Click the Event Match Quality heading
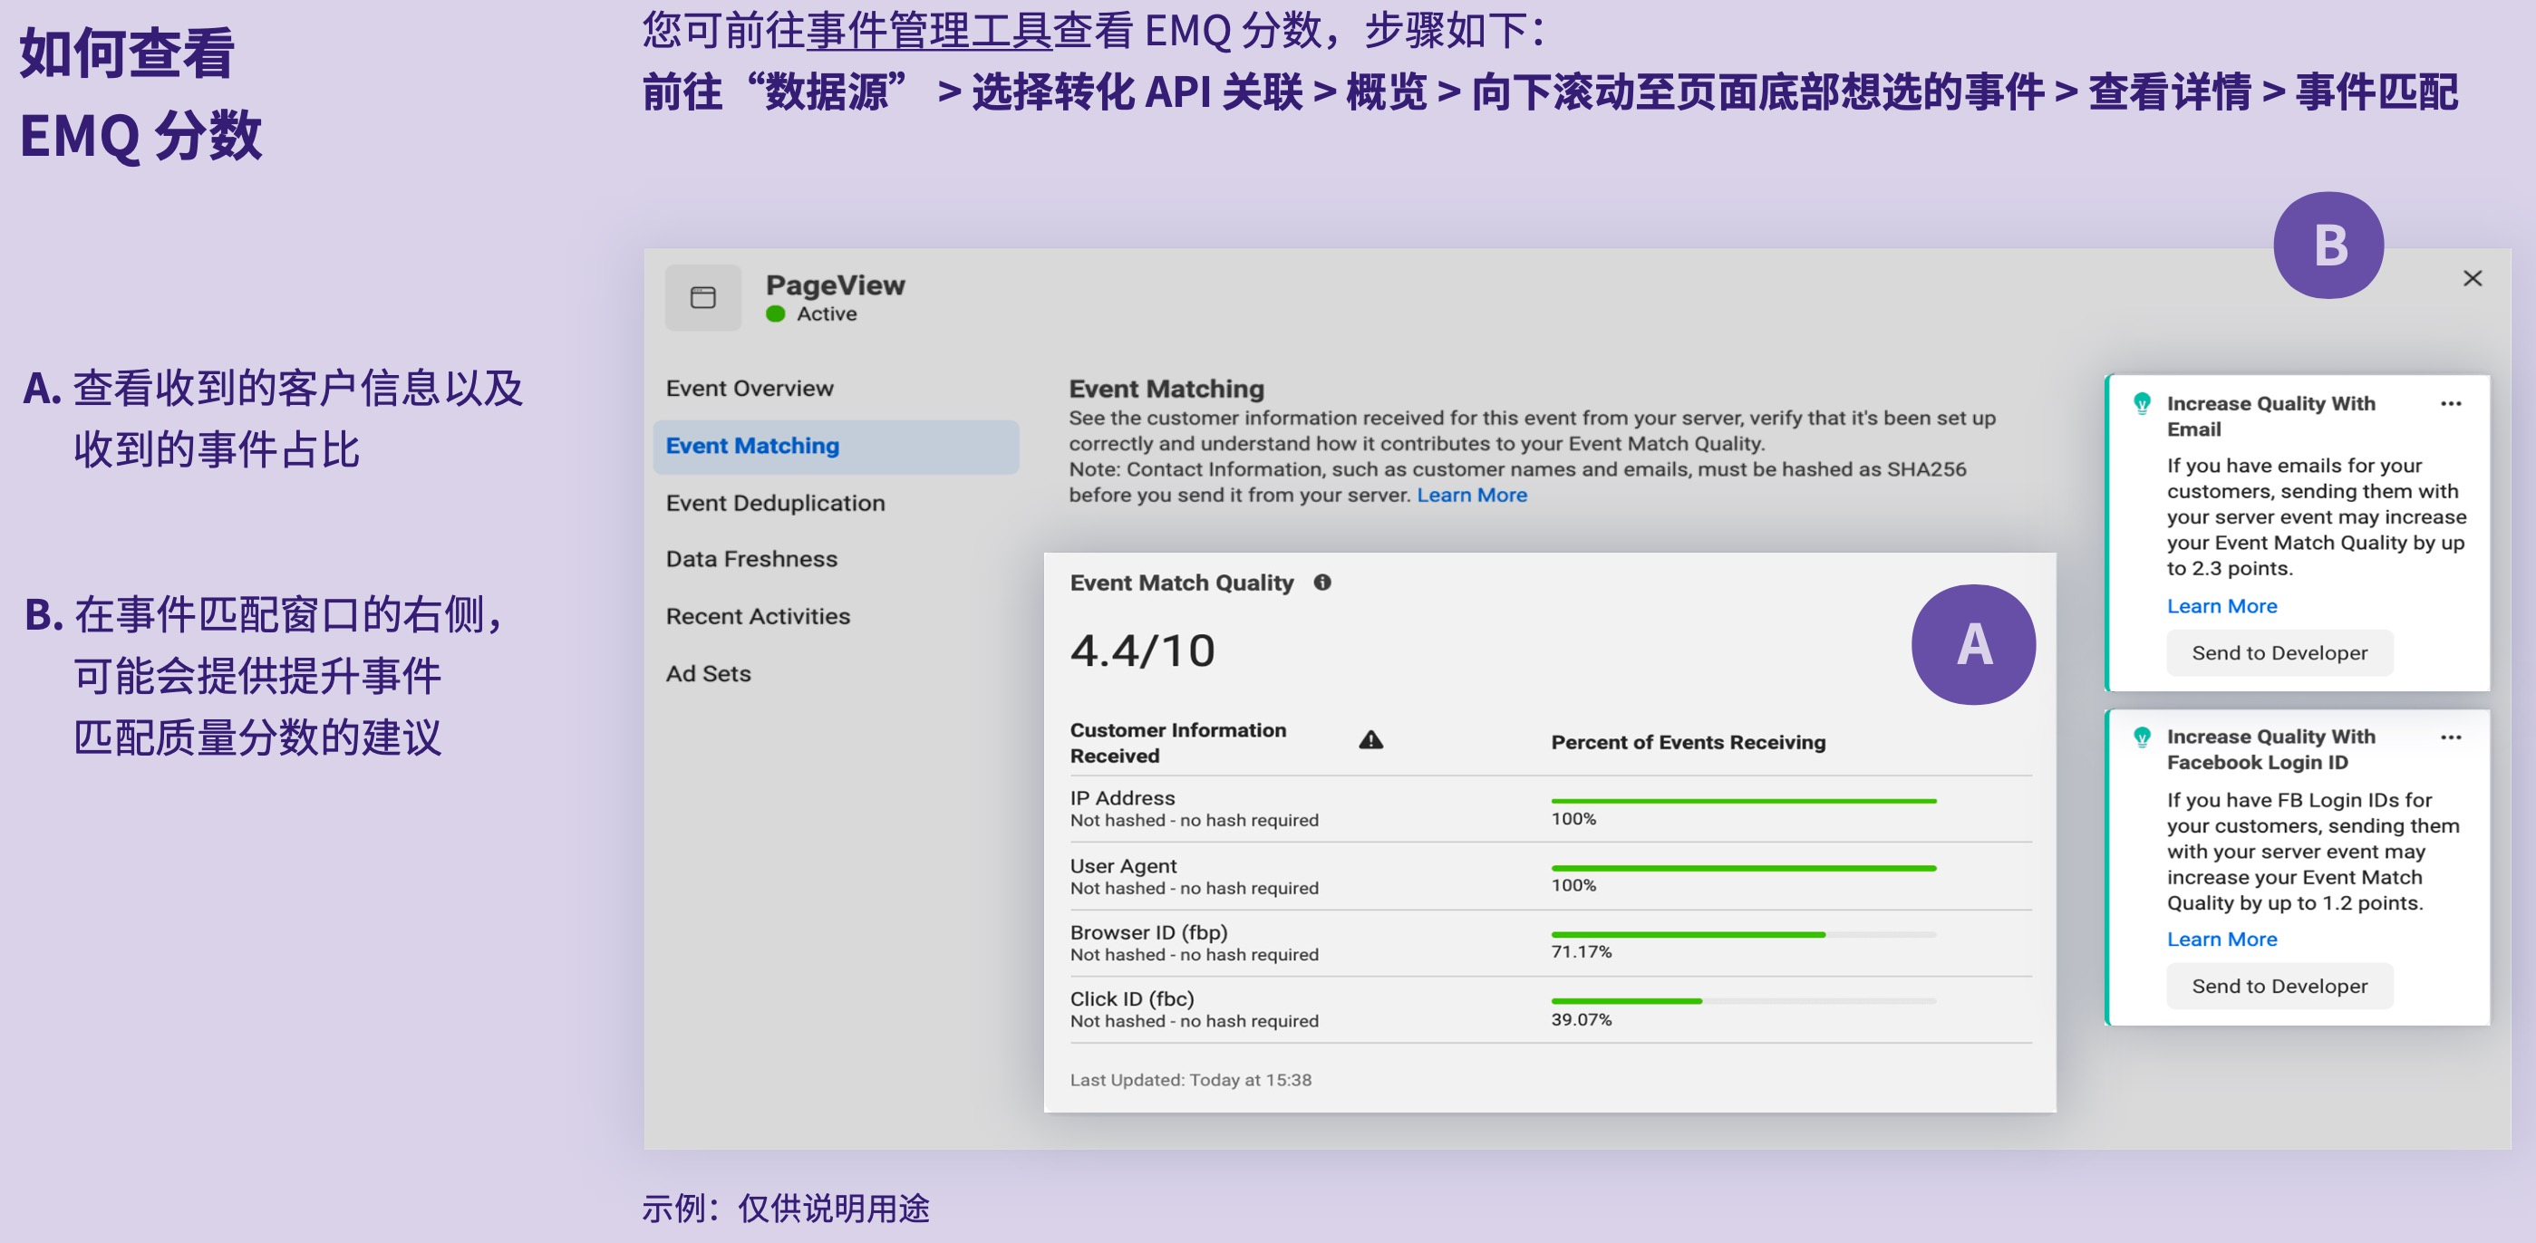This screenshot has height=1243, width=2536. [1181, 583]
